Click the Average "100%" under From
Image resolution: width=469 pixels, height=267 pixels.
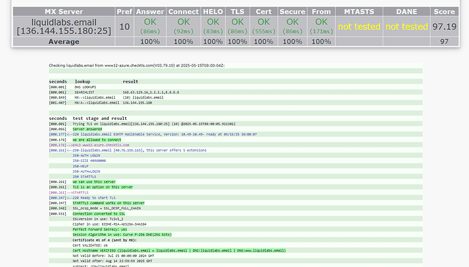coord(322,42)
